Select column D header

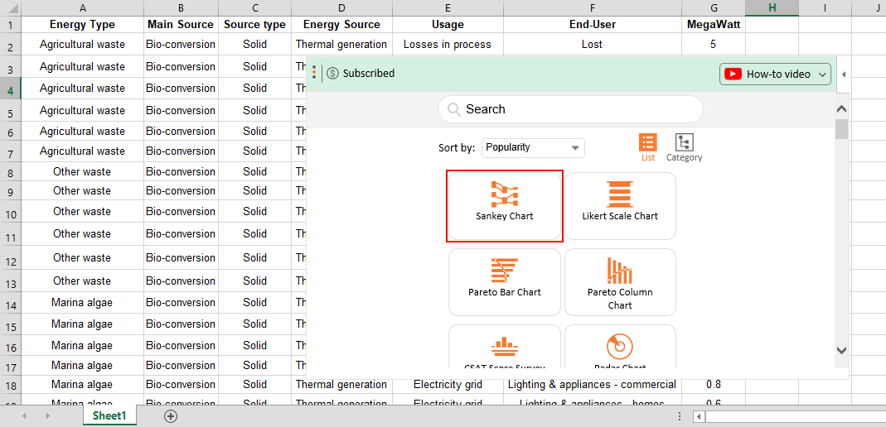[341, 7]
